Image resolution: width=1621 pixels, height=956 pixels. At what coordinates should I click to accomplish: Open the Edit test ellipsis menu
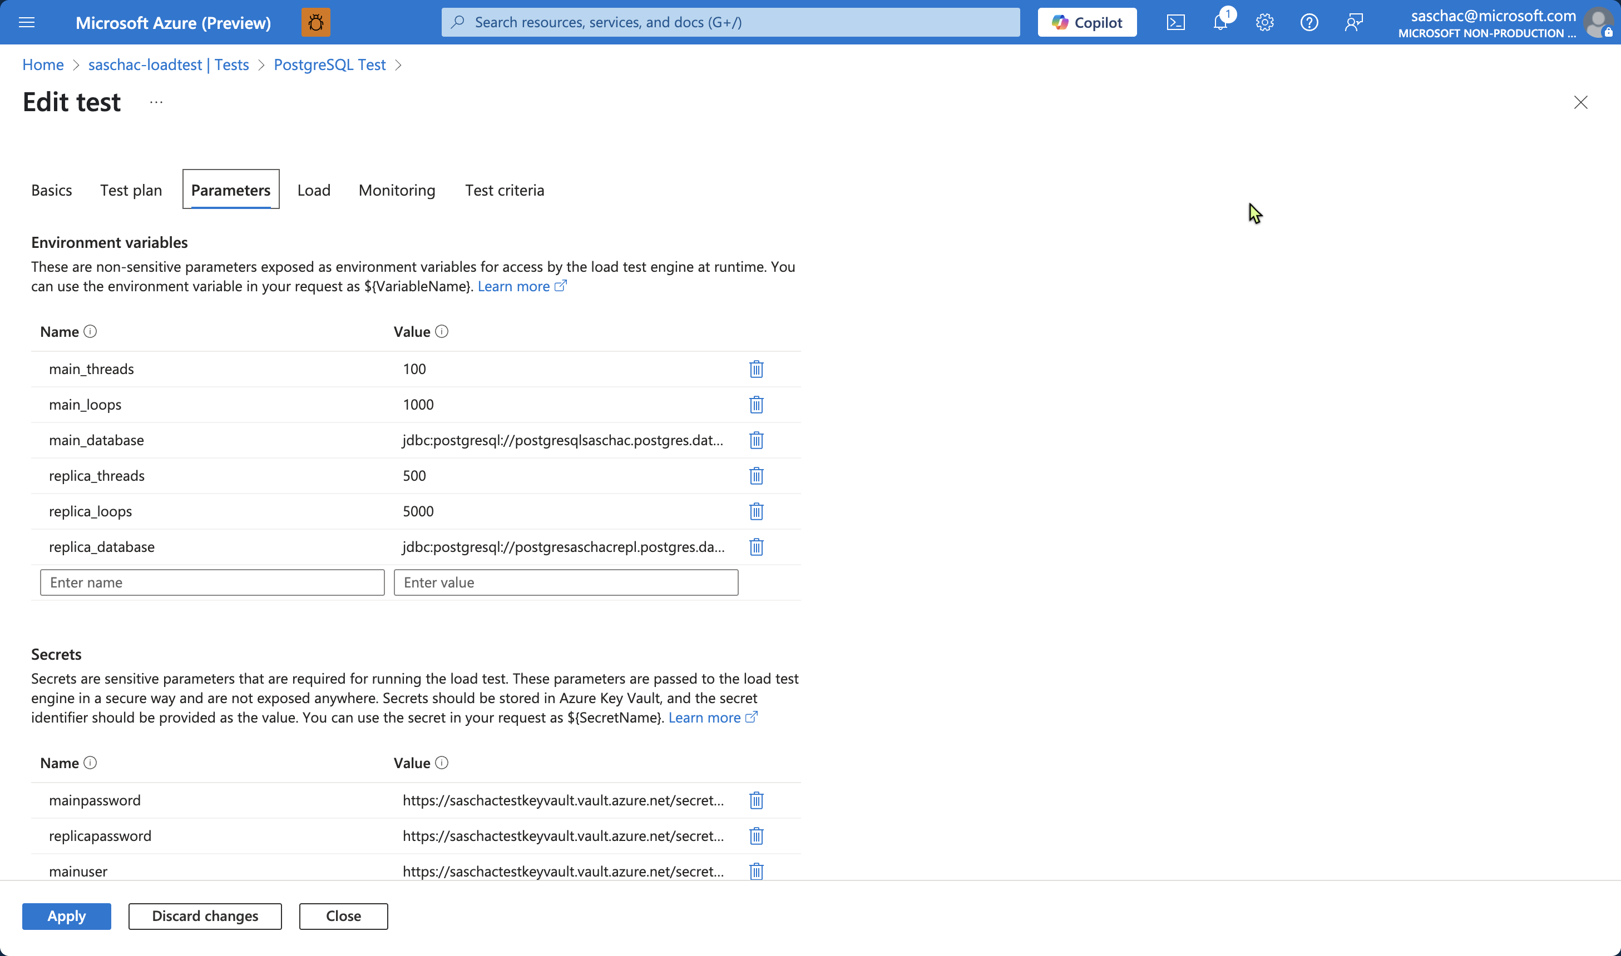tap(156, 102)
